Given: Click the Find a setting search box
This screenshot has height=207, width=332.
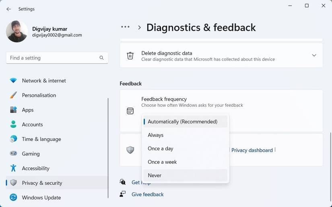Looking at the screenshot, I should (53, 58).
